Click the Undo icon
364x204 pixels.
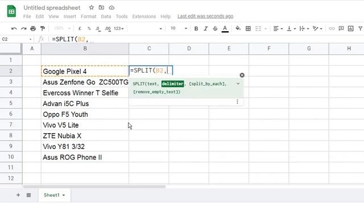pyautogui.click(x=14, y=28)
